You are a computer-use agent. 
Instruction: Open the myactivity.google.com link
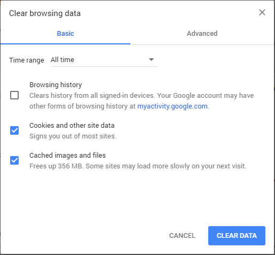click(172, 106)
